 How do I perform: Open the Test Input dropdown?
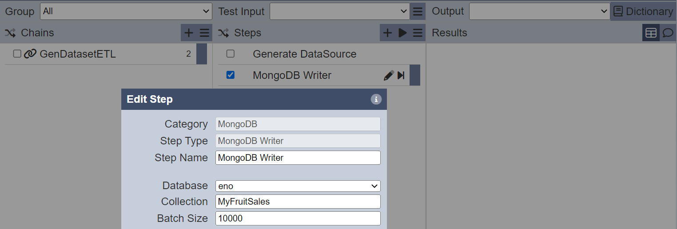tap(339, 12)
